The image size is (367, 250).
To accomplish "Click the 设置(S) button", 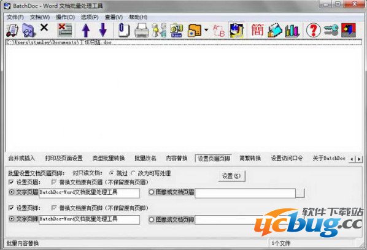I will coord(231,176).
